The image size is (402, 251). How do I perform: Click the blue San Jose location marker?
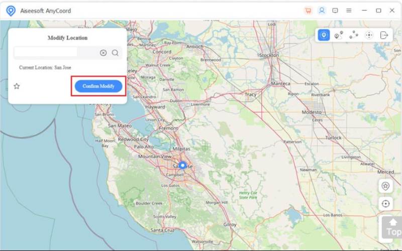(182, 165)
